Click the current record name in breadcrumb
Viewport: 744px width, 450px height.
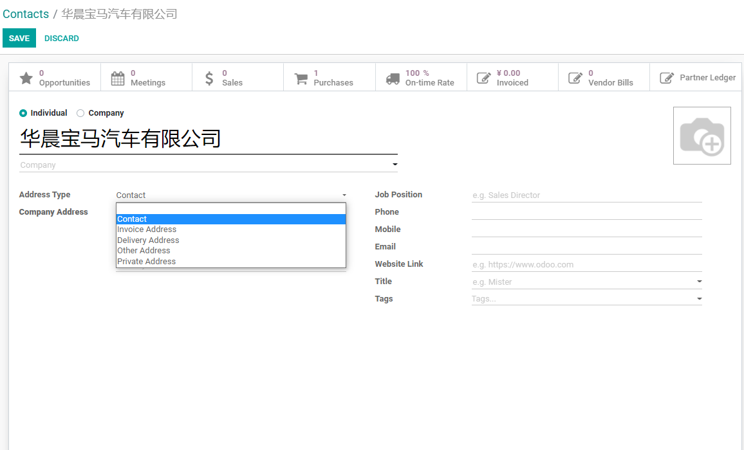119,14
